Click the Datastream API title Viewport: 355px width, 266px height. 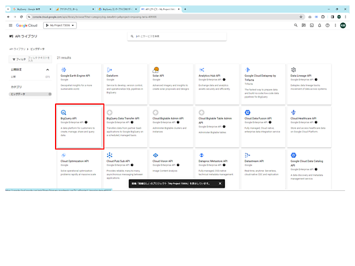(254, 161)
